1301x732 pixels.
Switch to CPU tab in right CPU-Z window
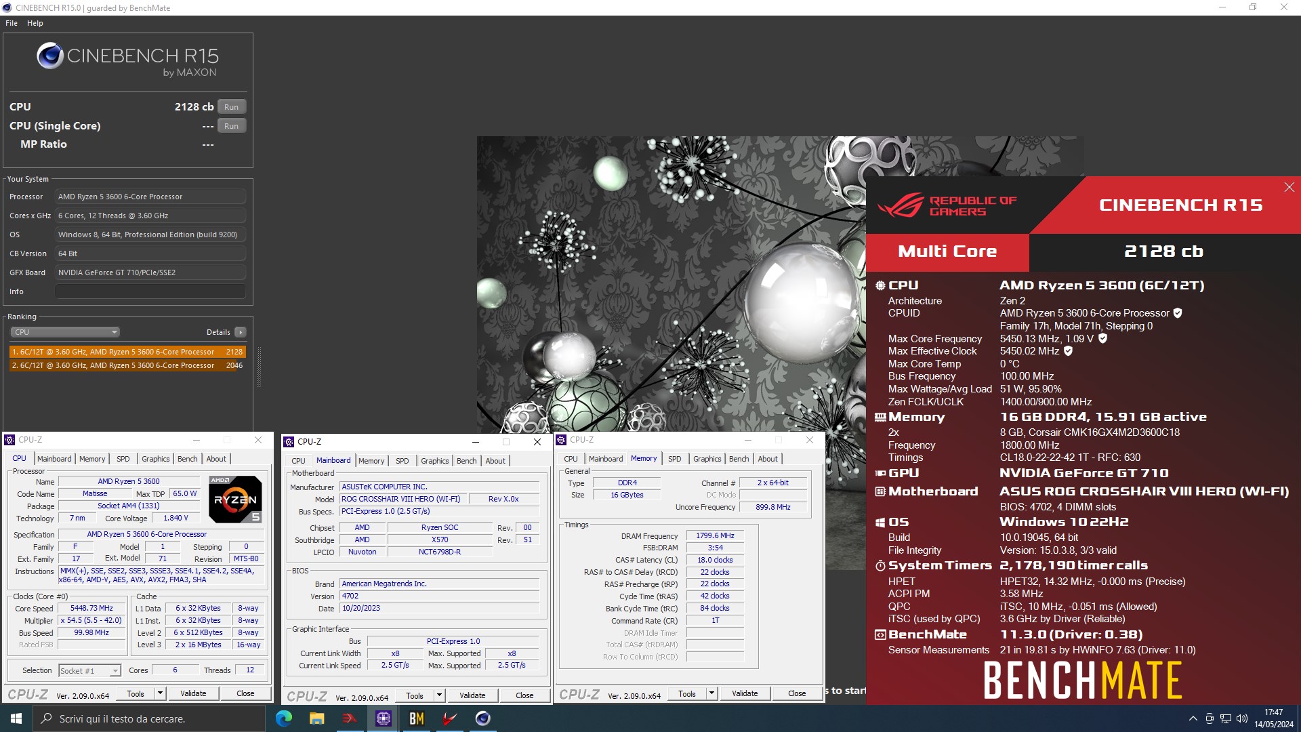(x=571, y=459)
